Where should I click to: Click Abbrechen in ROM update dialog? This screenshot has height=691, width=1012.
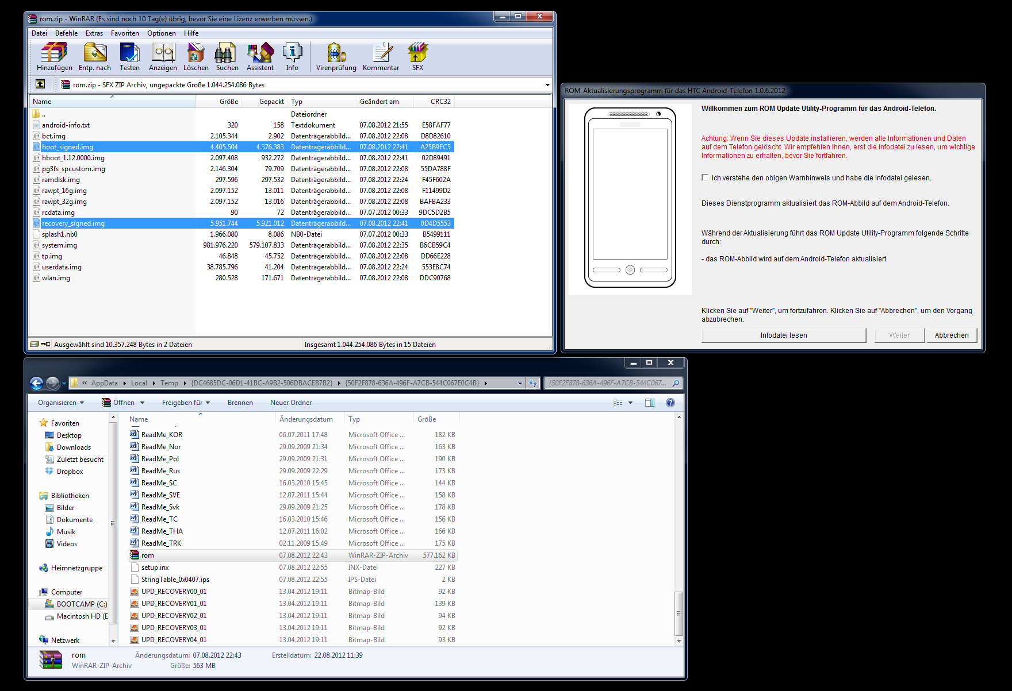pos(952,335)
